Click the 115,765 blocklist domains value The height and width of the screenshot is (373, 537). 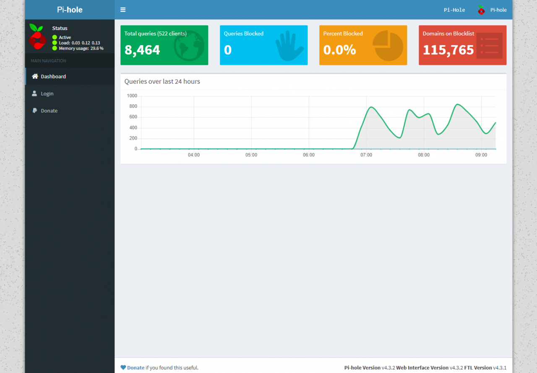(448, 50)
